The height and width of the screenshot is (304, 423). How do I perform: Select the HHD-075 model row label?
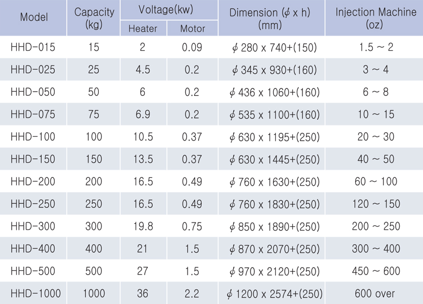tap(33, 115)
